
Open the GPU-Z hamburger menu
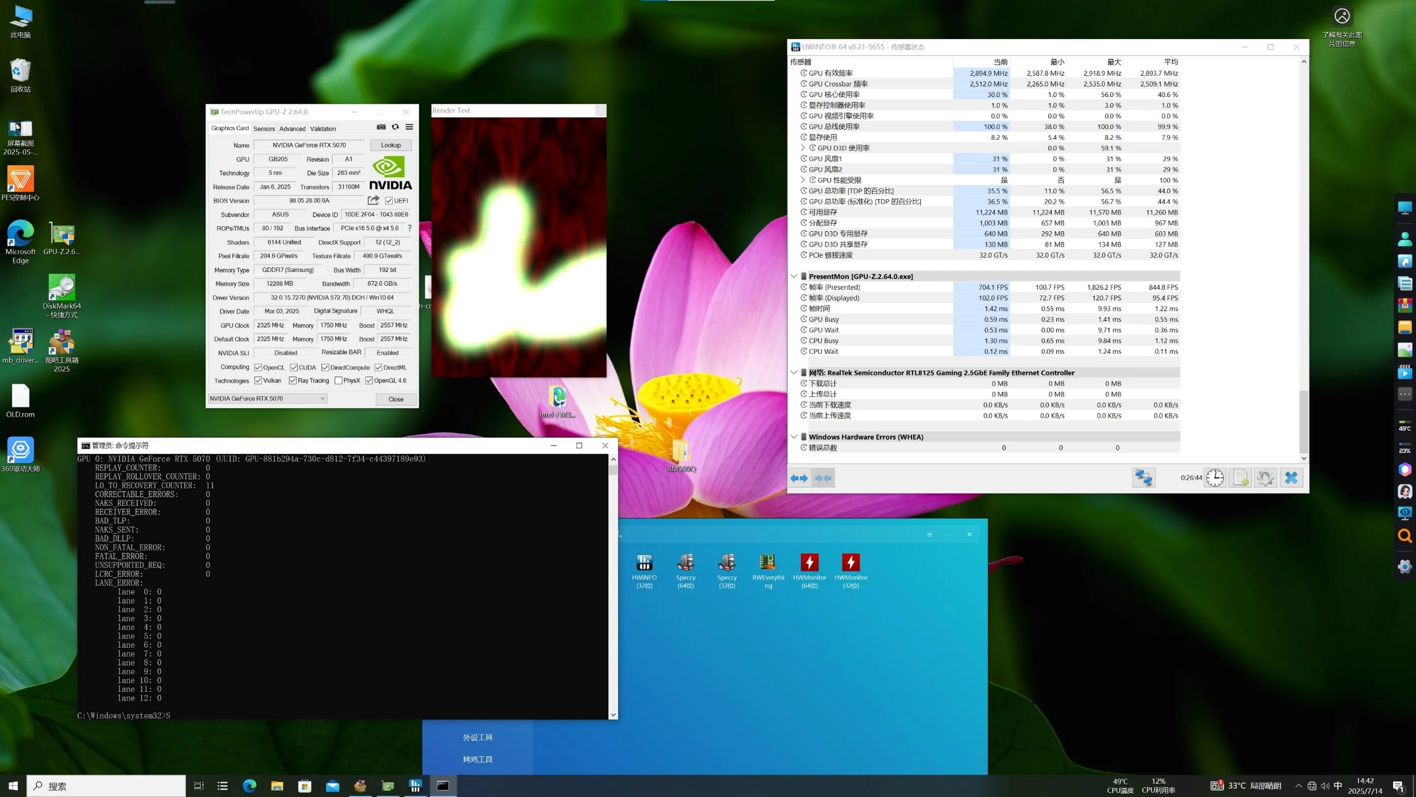coord(409,127)
